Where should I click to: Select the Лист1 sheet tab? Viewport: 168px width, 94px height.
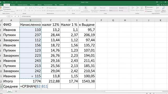click(x=9, y=91)
